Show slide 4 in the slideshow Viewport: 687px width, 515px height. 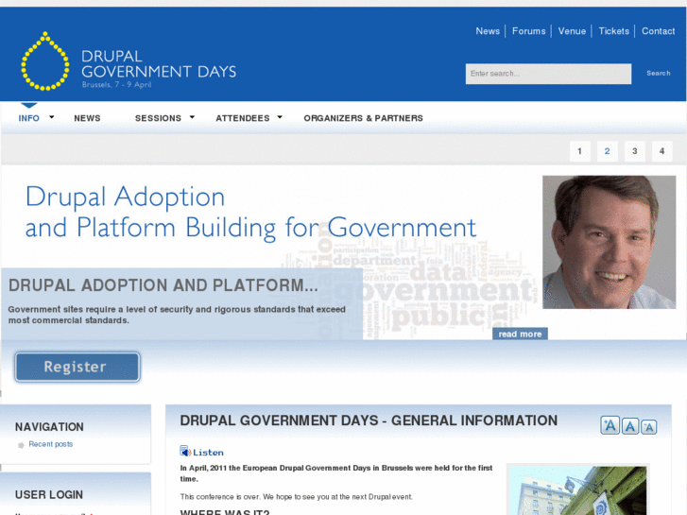click(x=662, y=151)
